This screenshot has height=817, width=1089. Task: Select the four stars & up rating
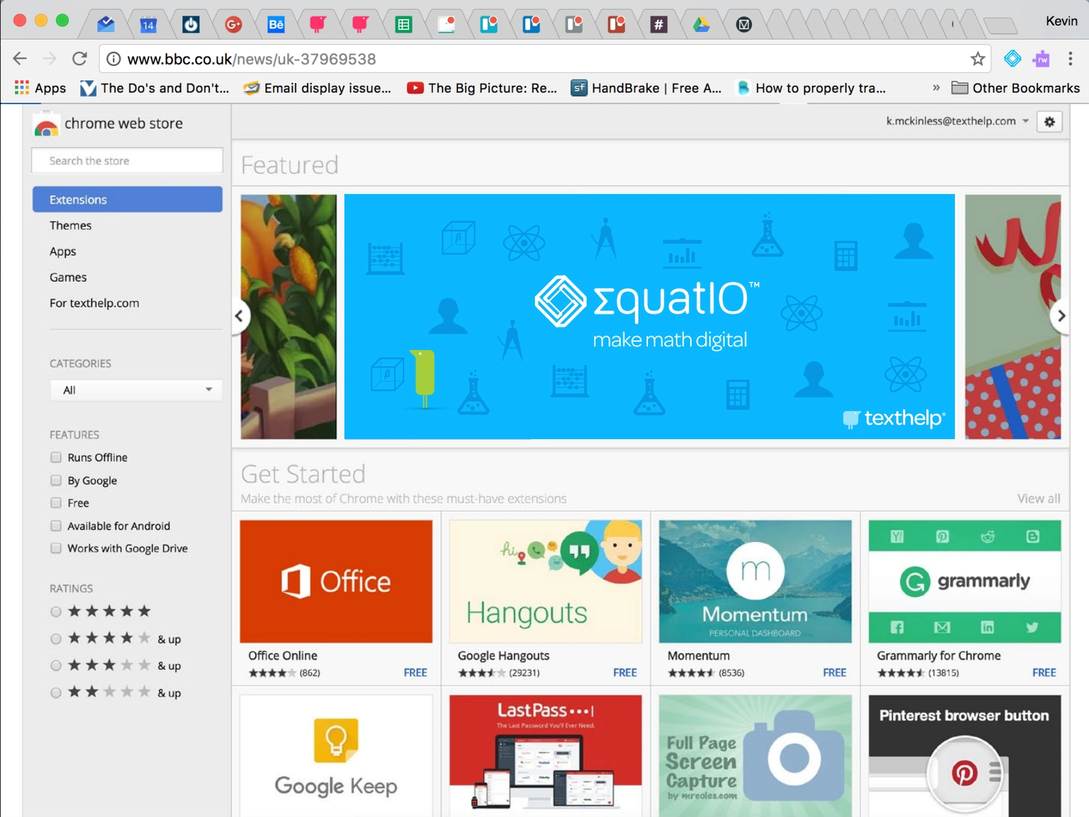[x=56, y=639]
